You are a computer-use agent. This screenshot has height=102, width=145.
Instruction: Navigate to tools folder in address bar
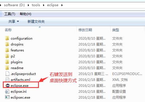pos(36,5)
